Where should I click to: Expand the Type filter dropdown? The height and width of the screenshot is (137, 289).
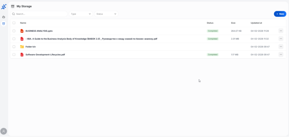point(81,14)
